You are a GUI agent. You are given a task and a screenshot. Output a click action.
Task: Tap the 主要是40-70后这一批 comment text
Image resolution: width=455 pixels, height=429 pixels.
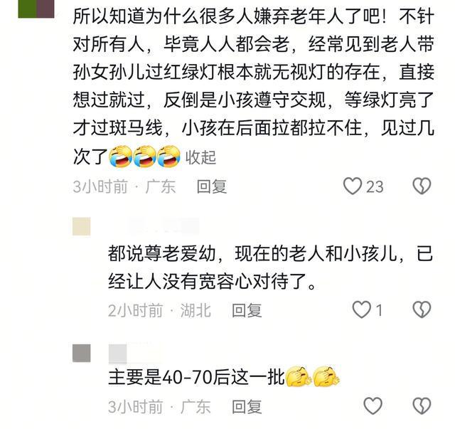[x=196, y=377]
